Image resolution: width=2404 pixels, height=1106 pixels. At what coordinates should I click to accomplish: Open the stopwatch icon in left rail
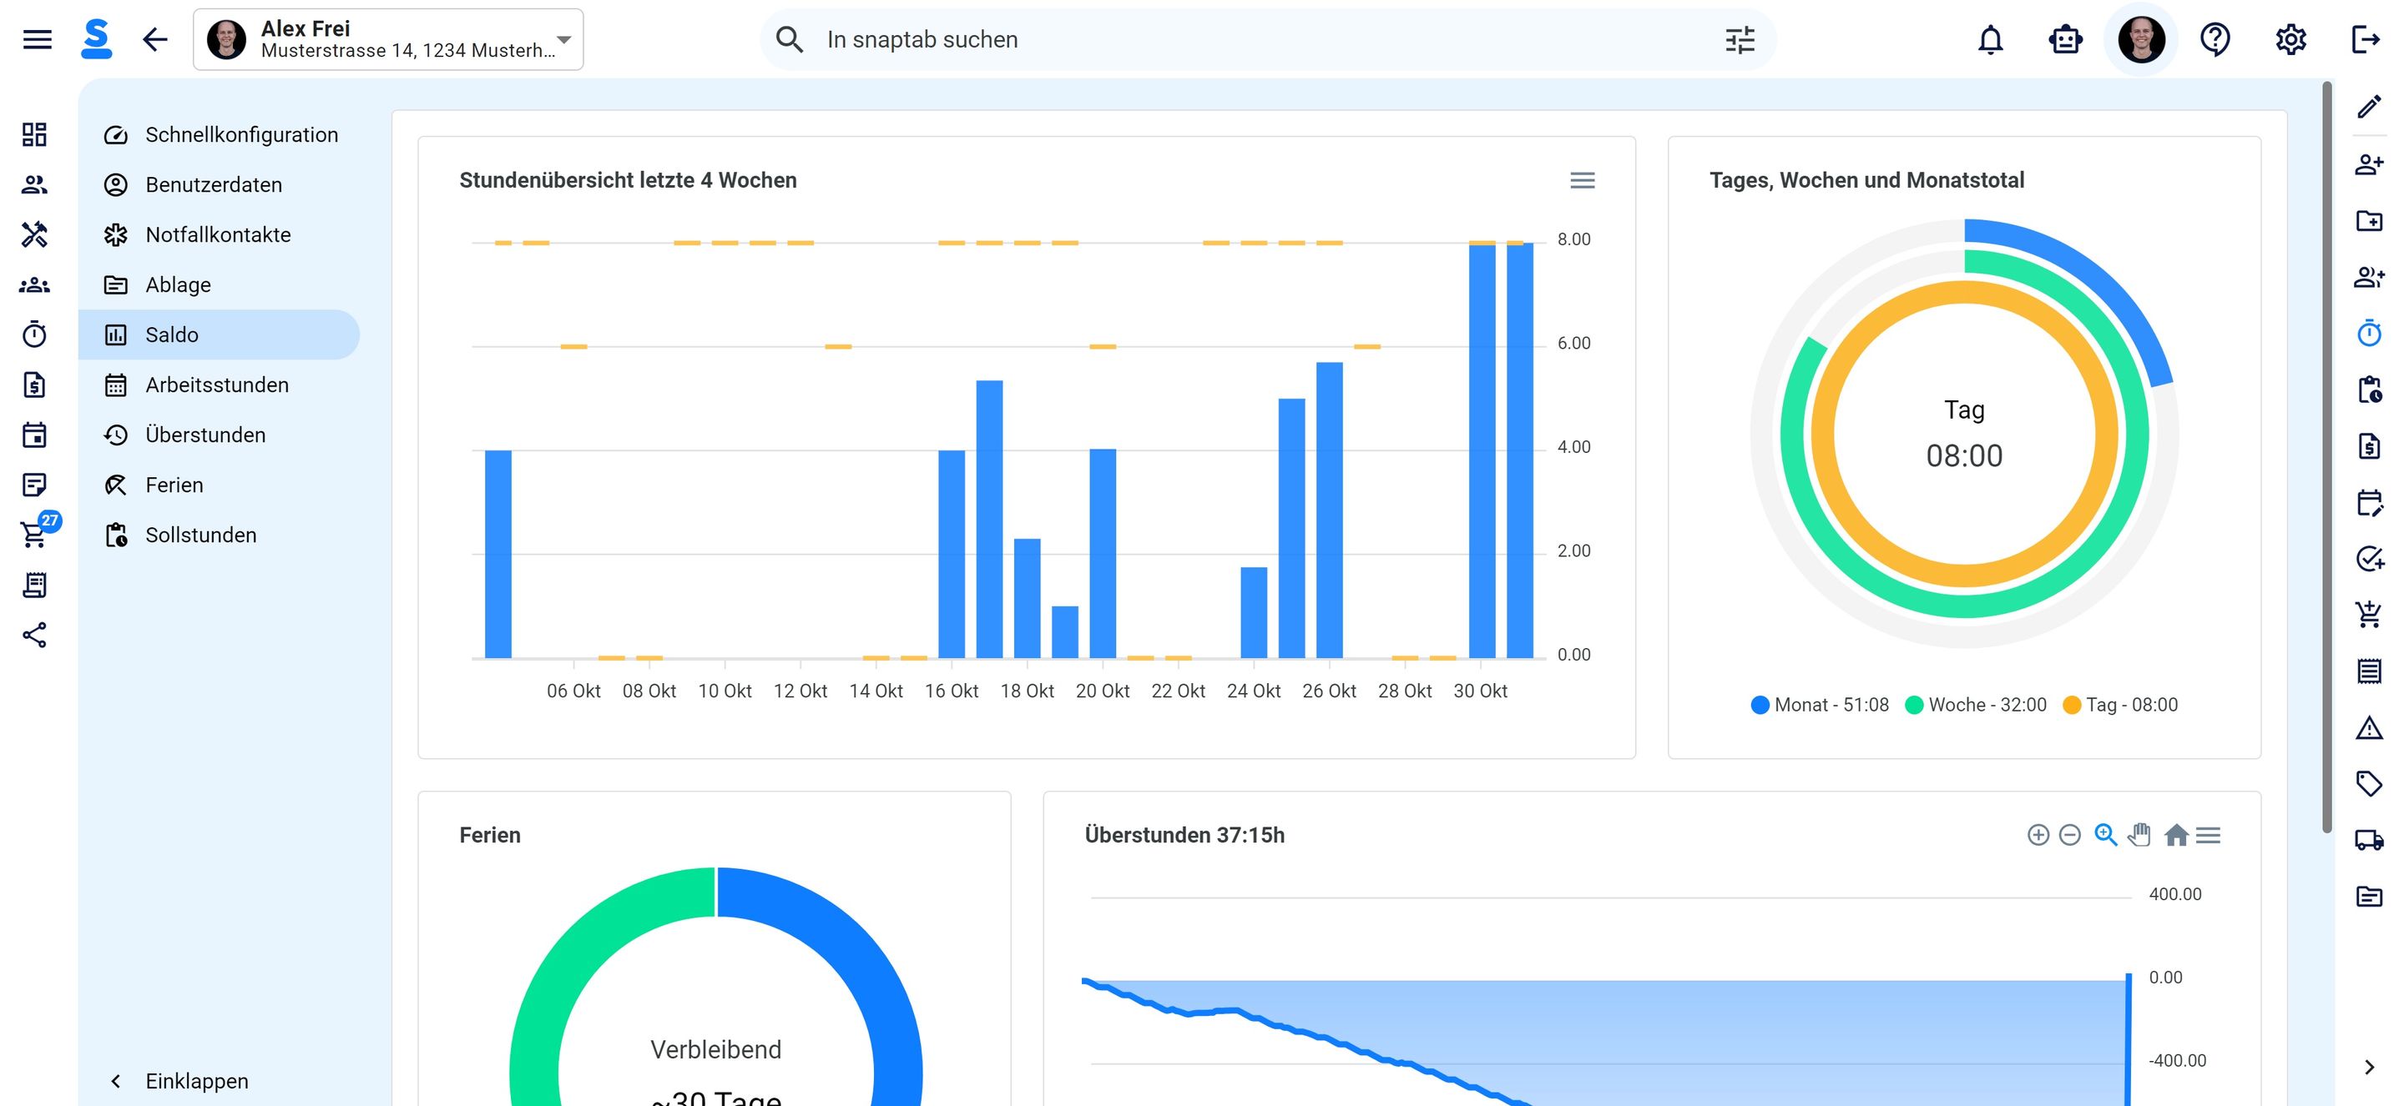[34, 334]
